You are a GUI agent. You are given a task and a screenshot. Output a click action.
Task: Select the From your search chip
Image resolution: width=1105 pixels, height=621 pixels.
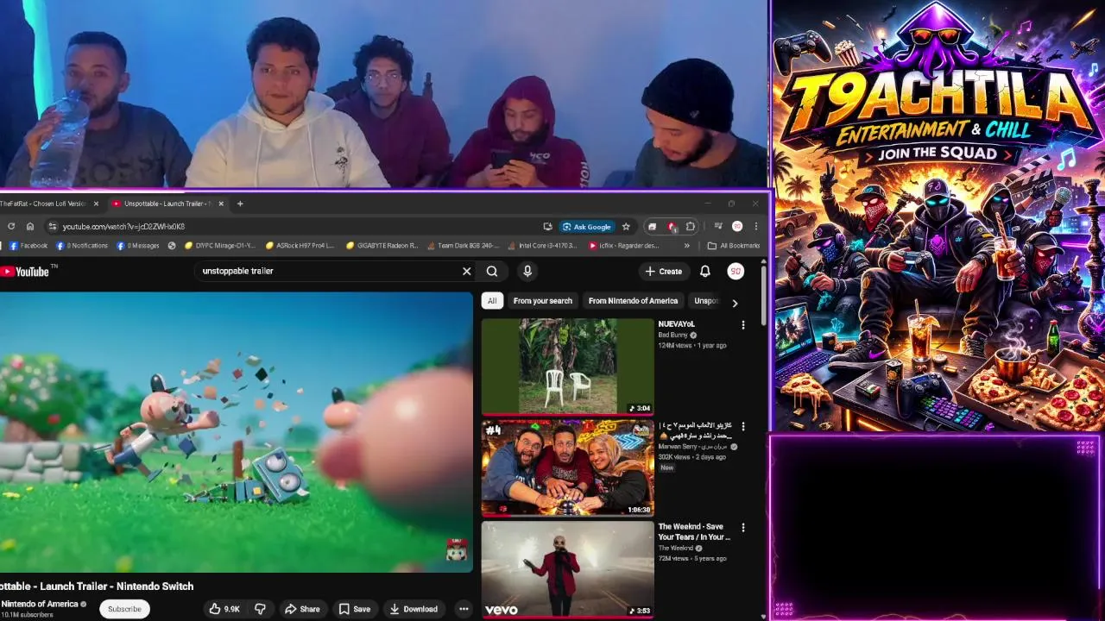[x=543, y=301]
